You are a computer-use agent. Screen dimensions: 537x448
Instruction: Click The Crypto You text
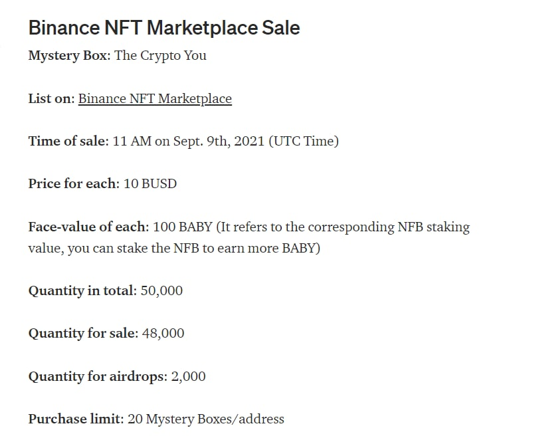[x=160, y=55]
